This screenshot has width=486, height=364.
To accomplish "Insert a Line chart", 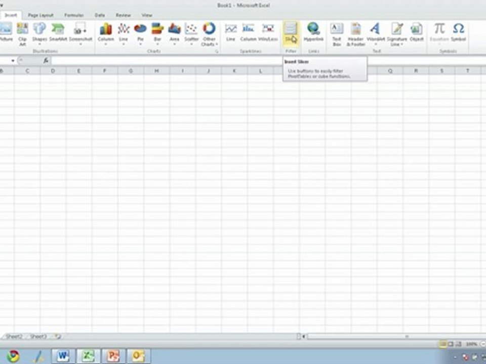I will pyautogui.click(x=124, y=33).
